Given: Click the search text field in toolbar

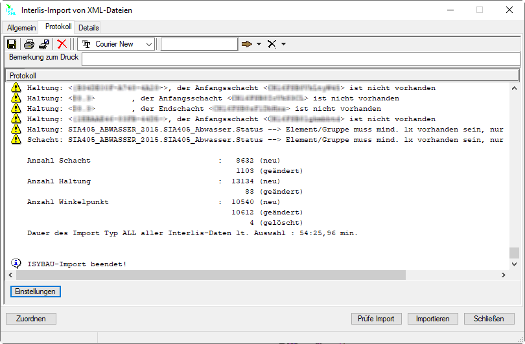Looking at the screenshot, I should tap(199, 44).
